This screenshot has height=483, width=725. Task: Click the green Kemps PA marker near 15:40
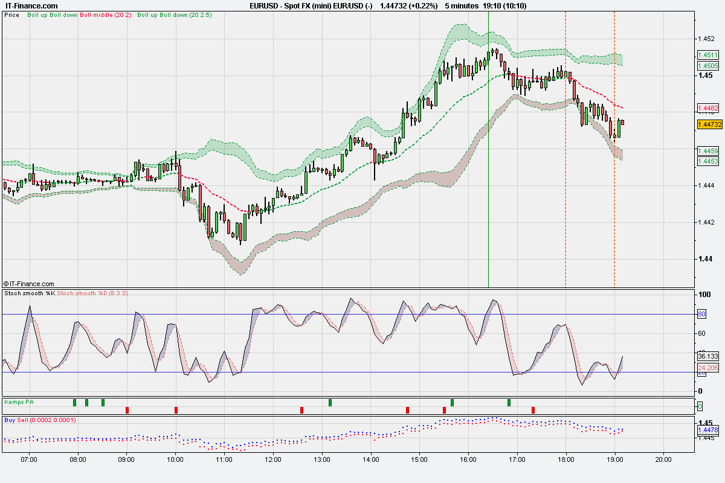(x=452, y=403)
